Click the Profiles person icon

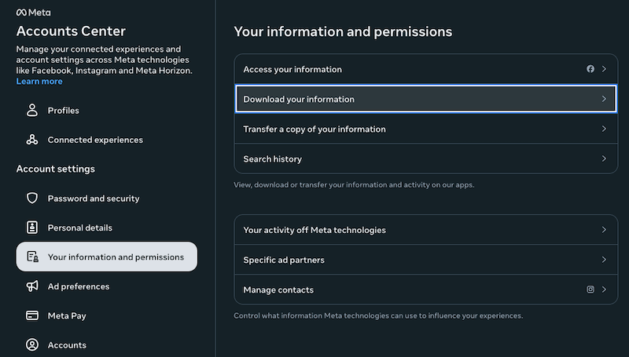pyautogui.click(x=32, y=111)
